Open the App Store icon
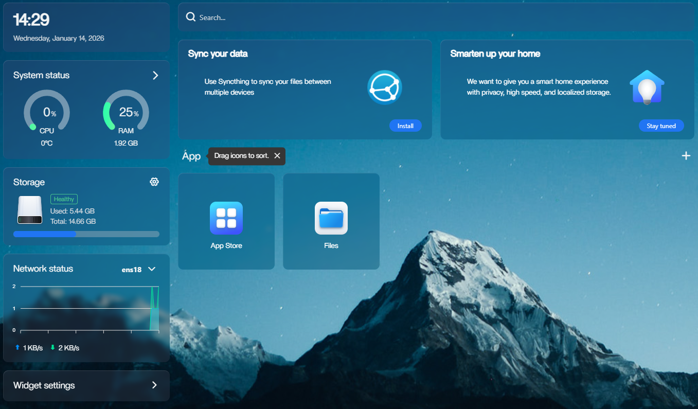This screenshot has width=698, height=409. [226, 218]
